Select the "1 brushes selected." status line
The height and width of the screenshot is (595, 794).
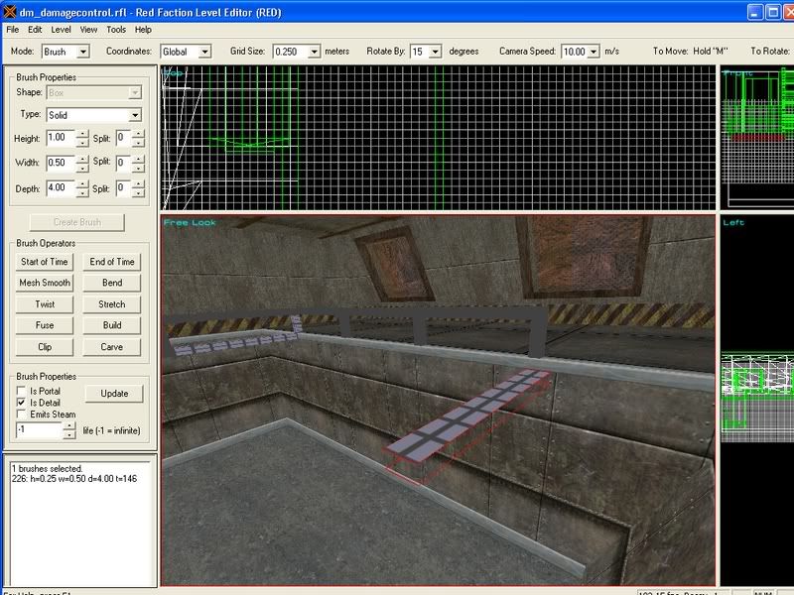[x=47, y=468]
